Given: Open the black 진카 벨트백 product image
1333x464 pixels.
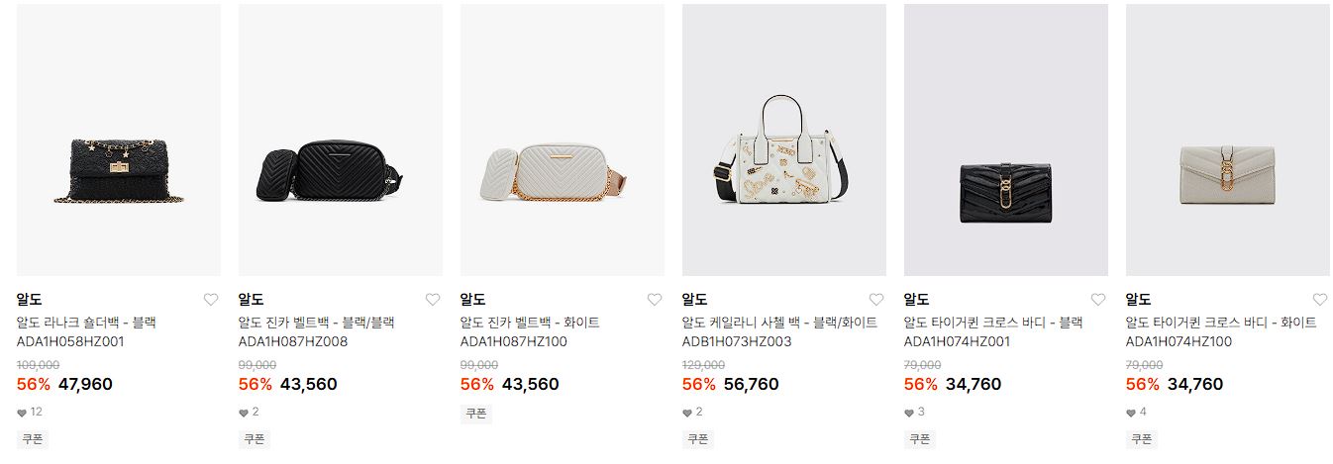Looking at the screenshot, I should click(341, 139).
